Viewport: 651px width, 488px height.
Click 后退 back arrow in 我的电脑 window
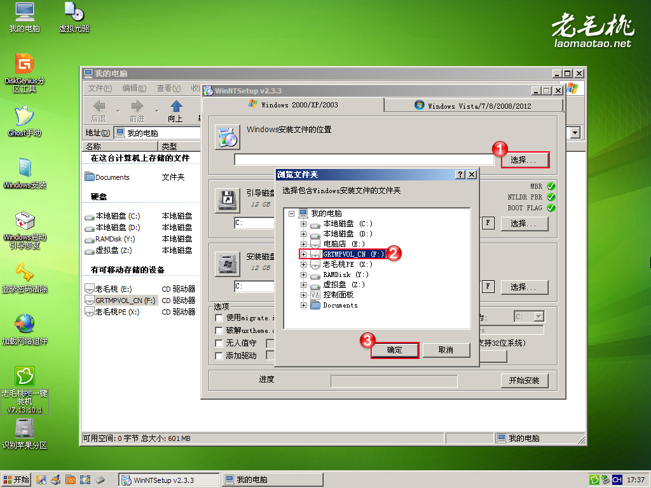[99, 111]
